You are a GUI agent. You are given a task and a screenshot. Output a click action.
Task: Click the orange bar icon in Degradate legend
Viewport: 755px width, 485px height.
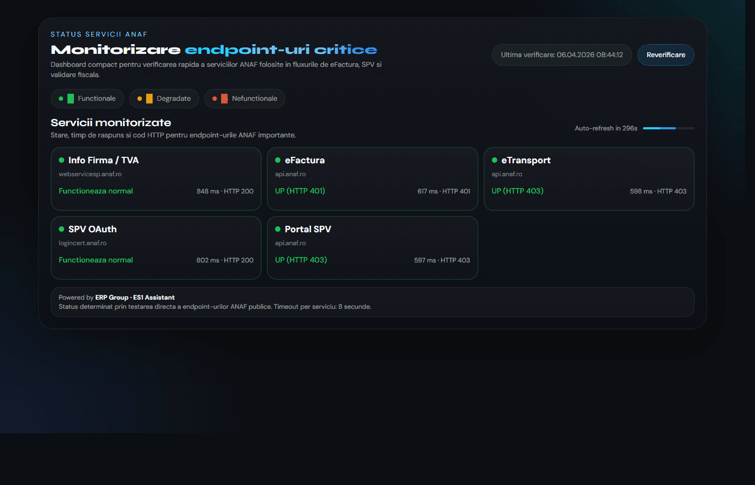tap(149, 98)
